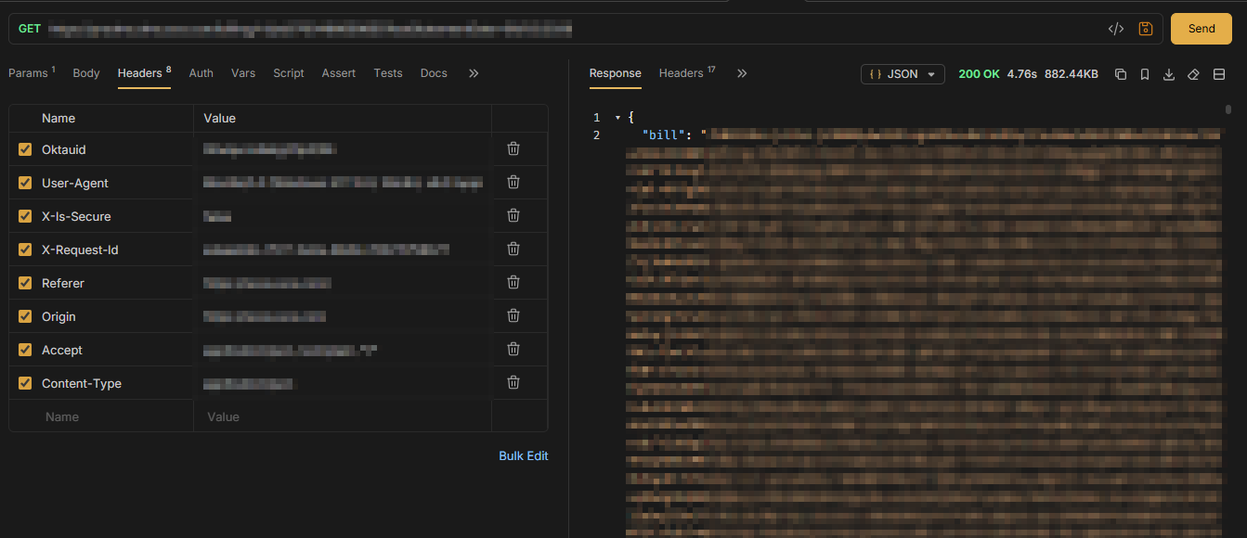Open the Assert tab
This screenshot has width=1247, height=538.
point(339,73)
